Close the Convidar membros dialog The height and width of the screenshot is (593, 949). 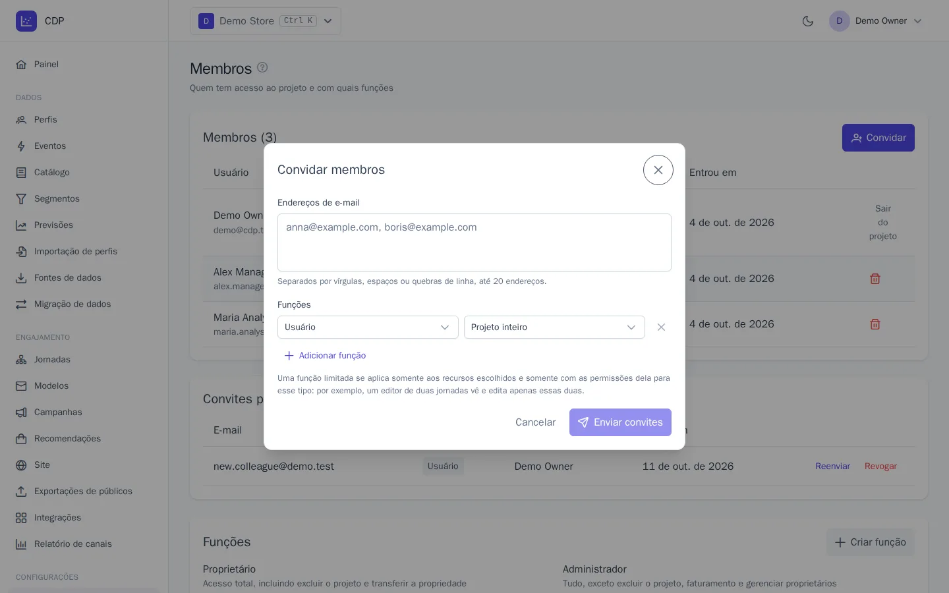coord(658,170)
